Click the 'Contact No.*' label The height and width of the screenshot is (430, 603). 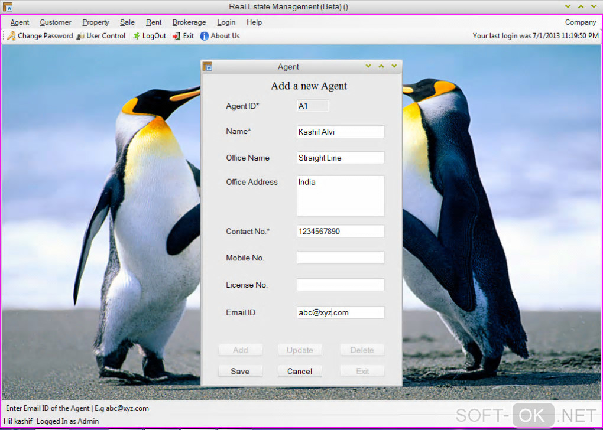click(x=248, y=232)
